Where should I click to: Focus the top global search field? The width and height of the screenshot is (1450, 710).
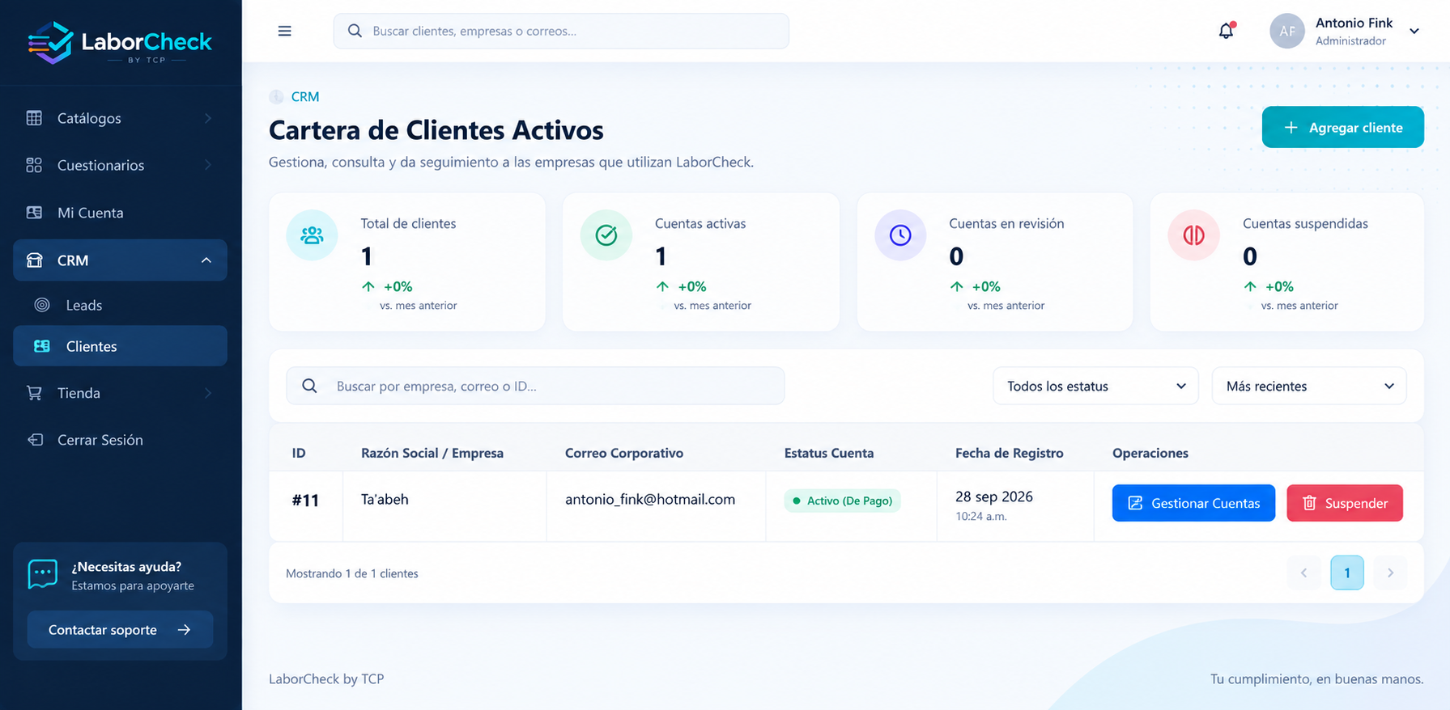click(561, 31)
